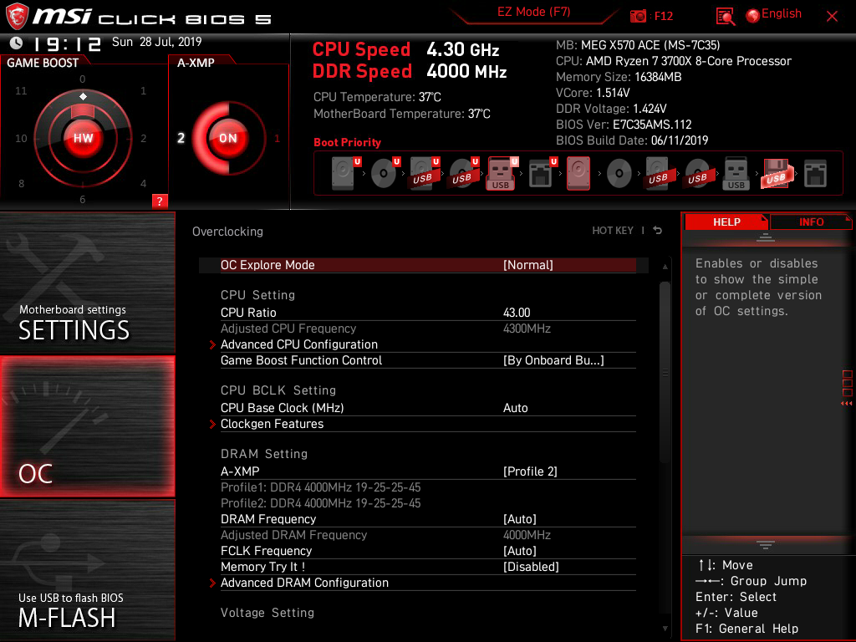856x642 pixels.
Task: Select the USB floppy boot device icon
Action: pos(776,174)
